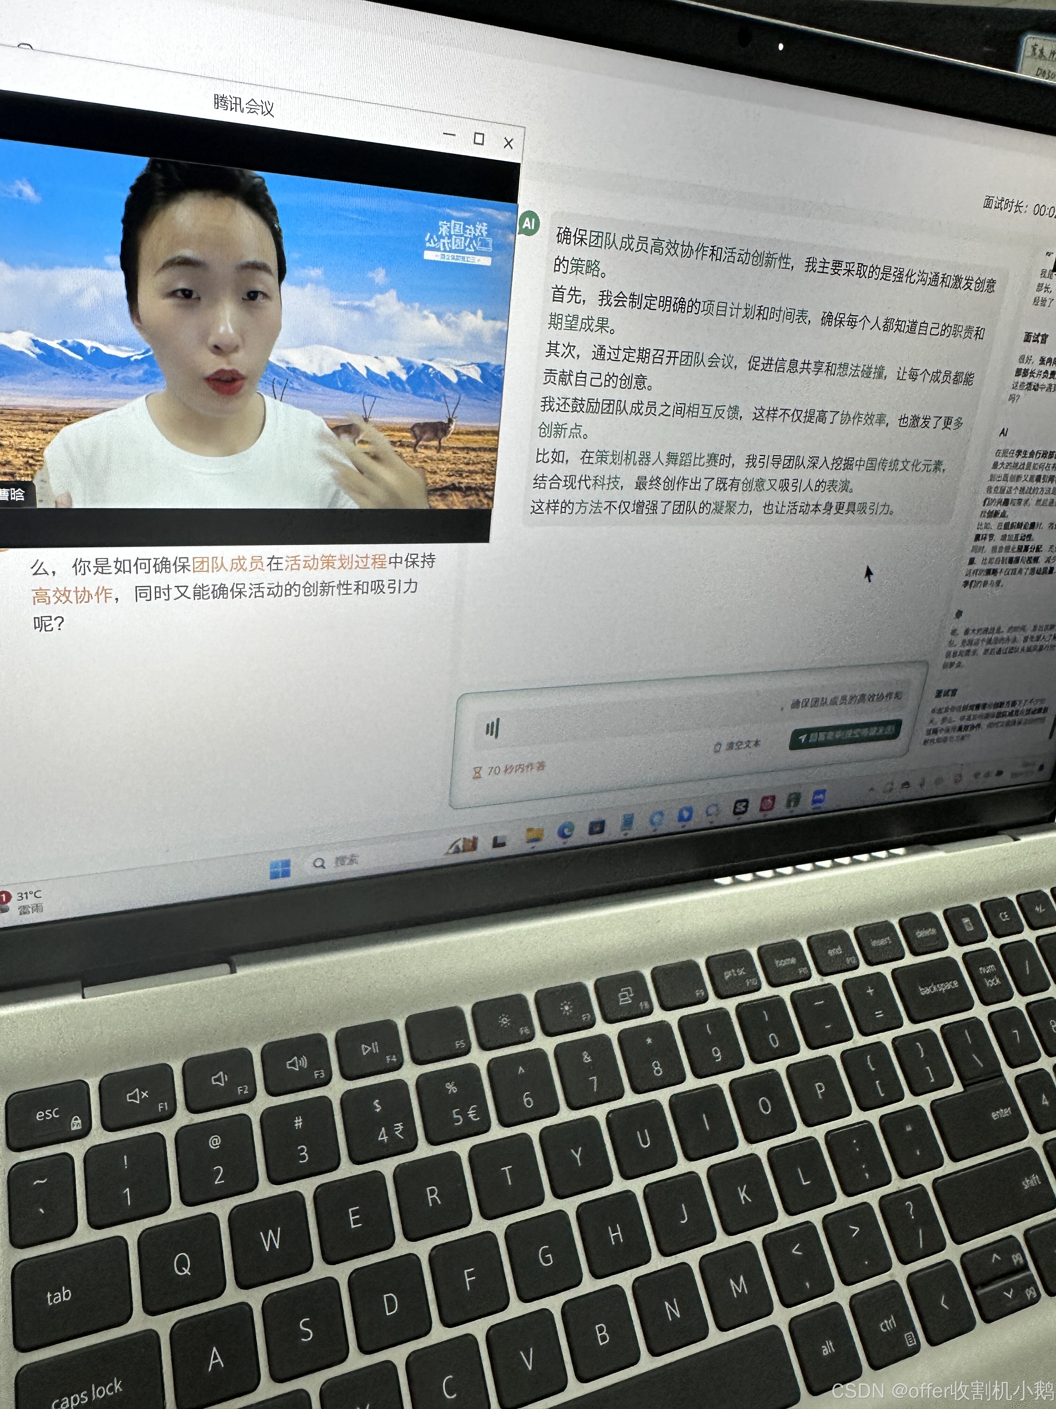Click the hourglass 70 seconds timer icon
The image size is (1056, 1409).
[x=477, y=772]
